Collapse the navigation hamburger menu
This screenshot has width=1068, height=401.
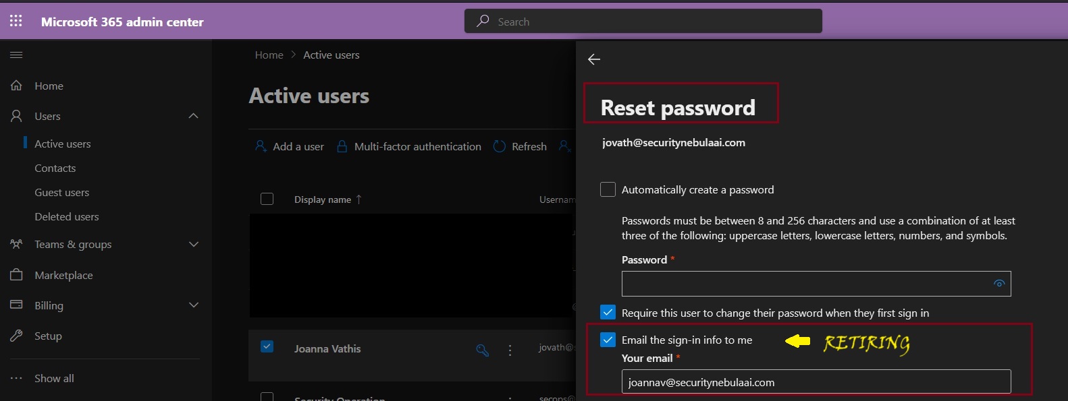tap(16, 55)
